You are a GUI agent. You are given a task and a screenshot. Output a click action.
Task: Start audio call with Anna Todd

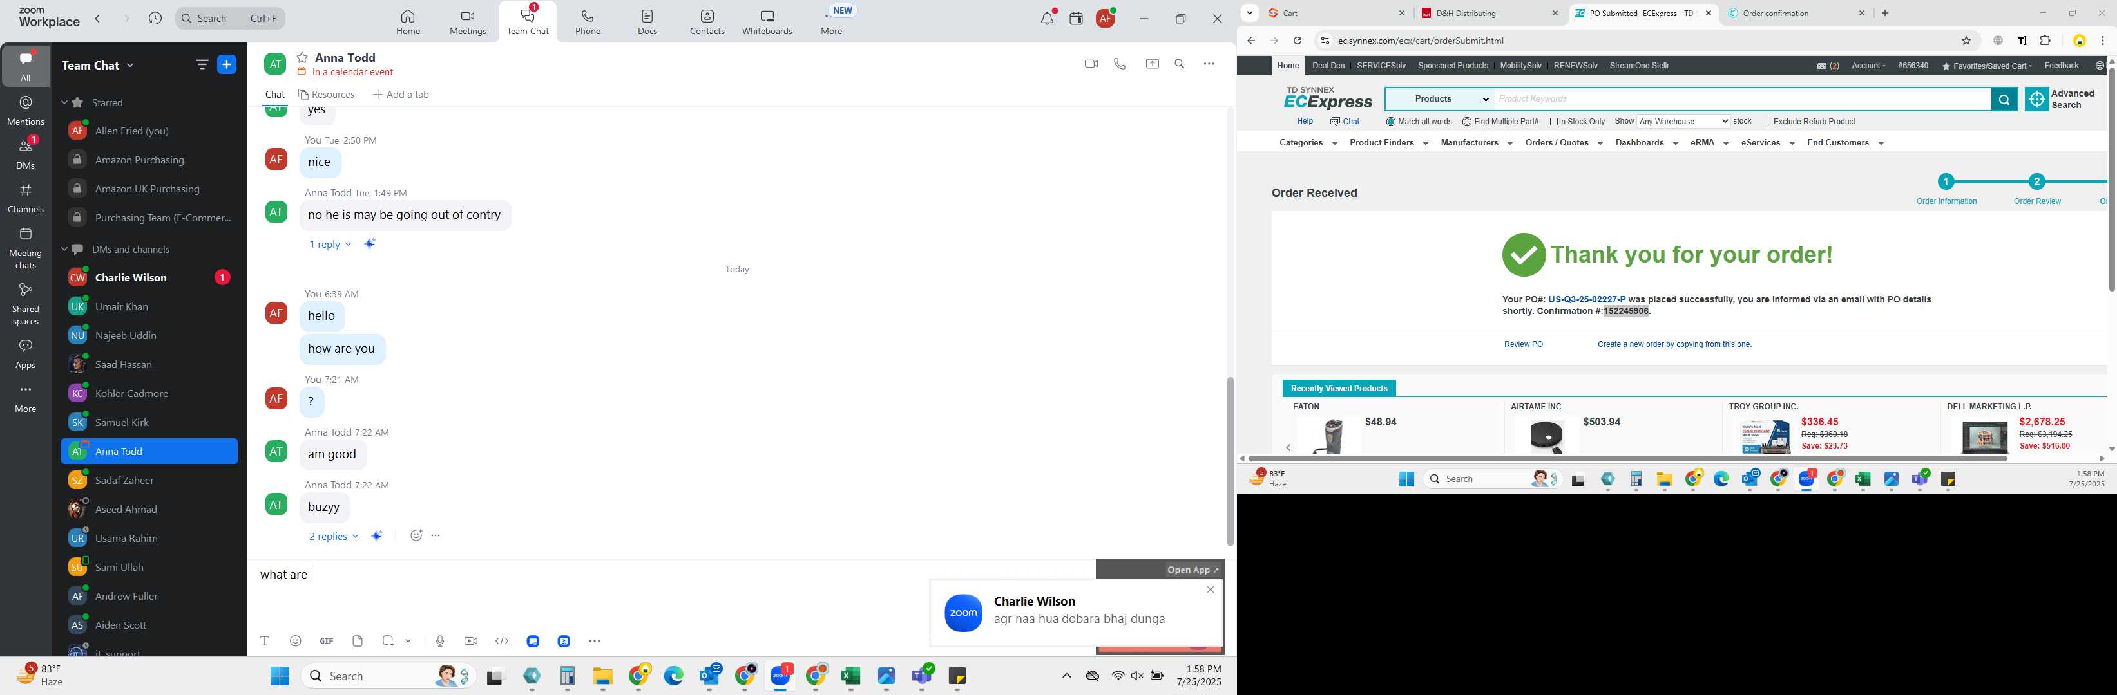point(1119,64)
